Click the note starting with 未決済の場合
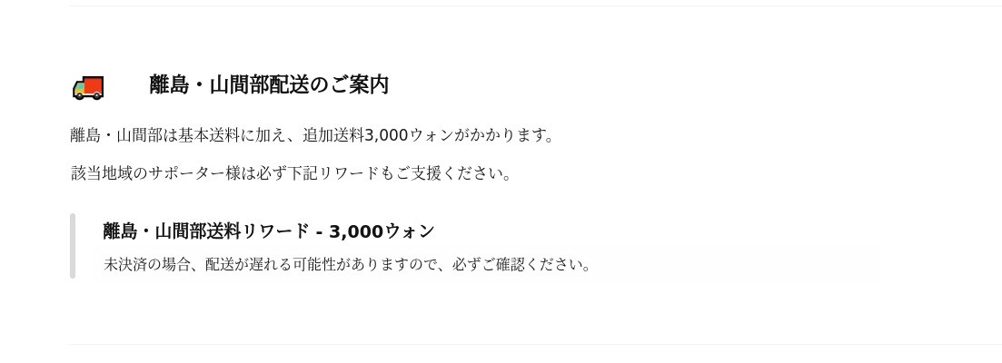 pos(347,265)
